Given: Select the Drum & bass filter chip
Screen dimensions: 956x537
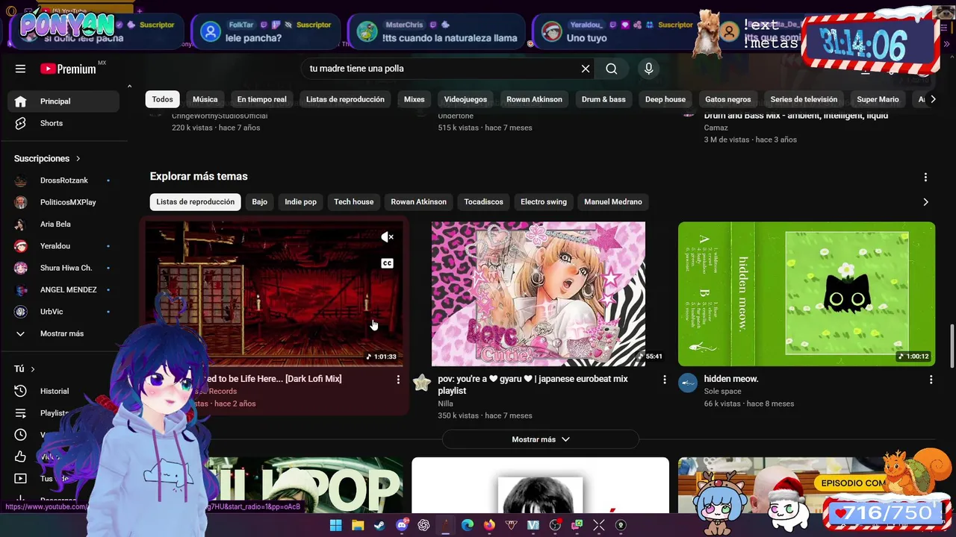Looking at the screenshot, I should click(603, 99).
